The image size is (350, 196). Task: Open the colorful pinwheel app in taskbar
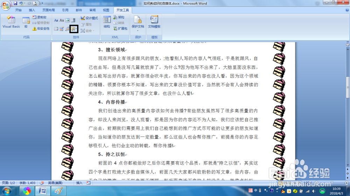pos(27,191)
